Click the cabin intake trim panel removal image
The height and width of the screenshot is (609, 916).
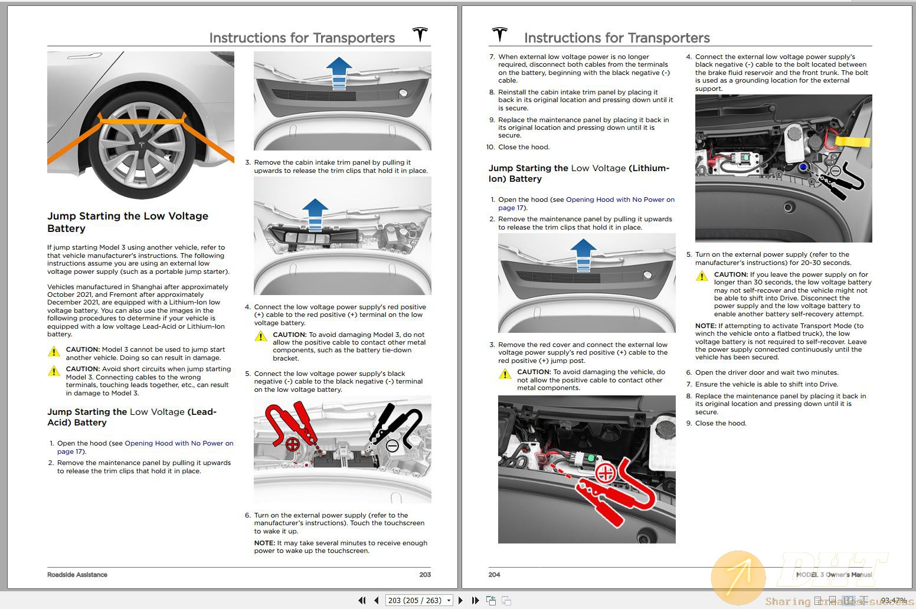(342, 236)
